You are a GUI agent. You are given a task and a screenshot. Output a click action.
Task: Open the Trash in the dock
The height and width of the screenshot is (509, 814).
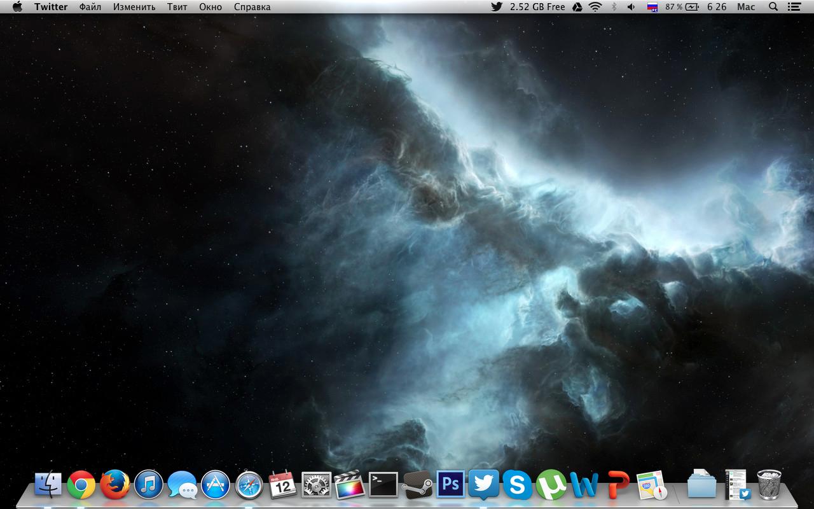769,485
